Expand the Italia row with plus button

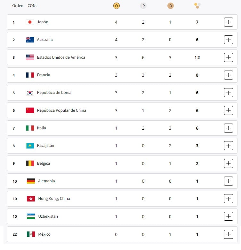tap(228, 128)
